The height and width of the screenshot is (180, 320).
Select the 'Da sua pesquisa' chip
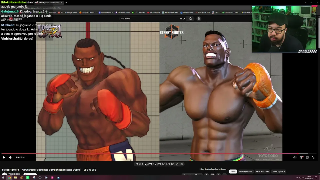[246, 171]
